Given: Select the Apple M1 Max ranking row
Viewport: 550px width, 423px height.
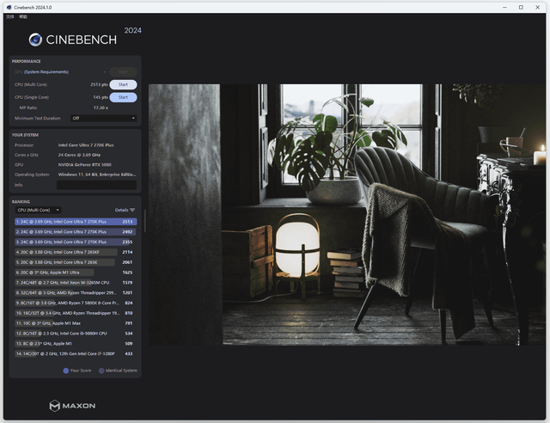Looking at the screenshot, I should point(76,323).
